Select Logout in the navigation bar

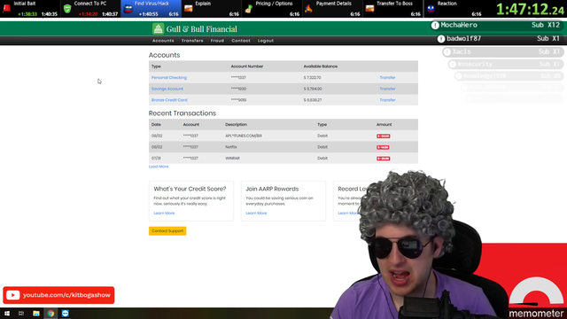click(266, 41)
